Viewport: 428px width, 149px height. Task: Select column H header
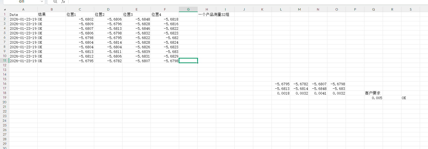click(x=207, y=9)
